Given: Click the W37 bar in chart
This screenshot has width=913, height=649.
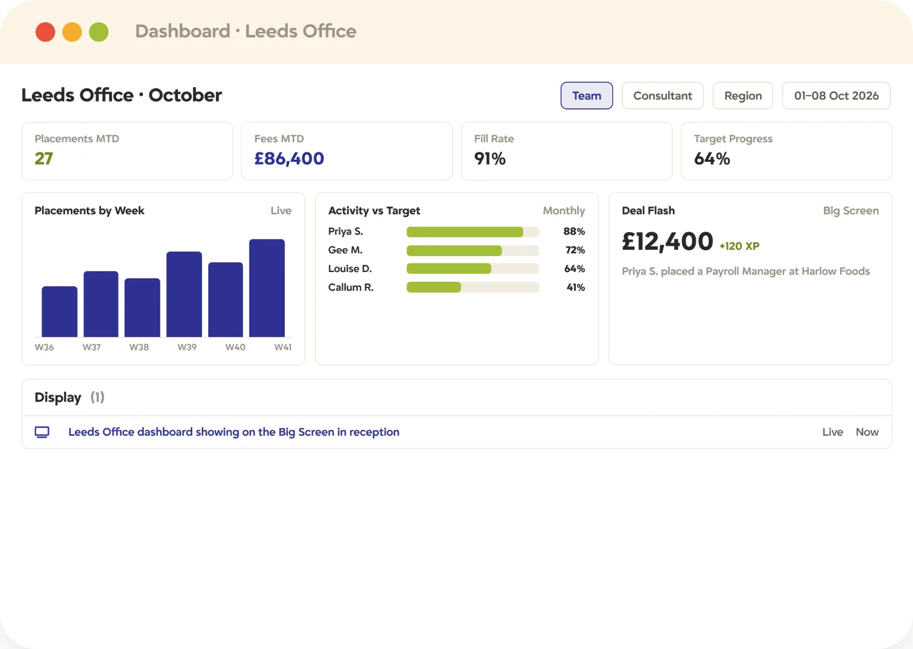Looking at the screenshot, I should click(x=101, y=304).
